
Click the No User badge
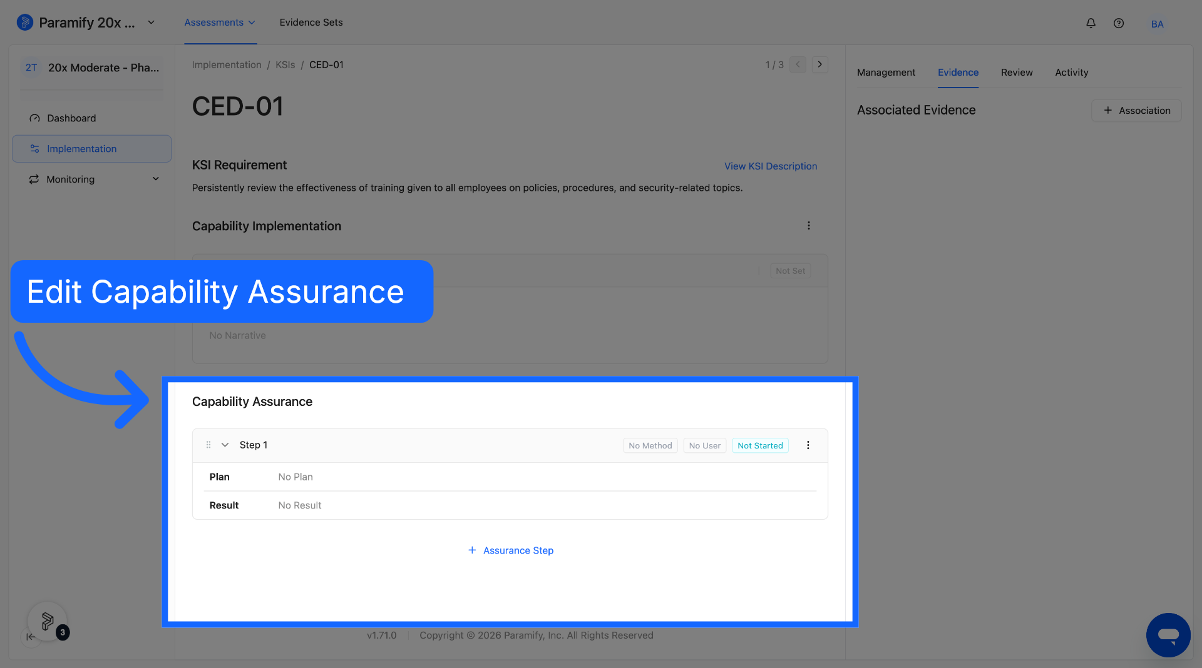pyautogui.click(x=704, y=445)
